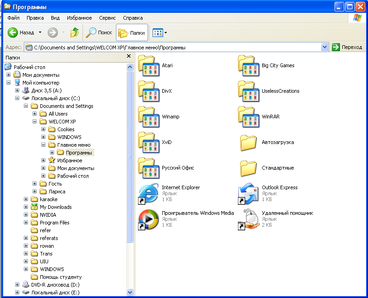368x298 pixels.
Task: Open the Сервис menu
Action: (x=107, y=18)
